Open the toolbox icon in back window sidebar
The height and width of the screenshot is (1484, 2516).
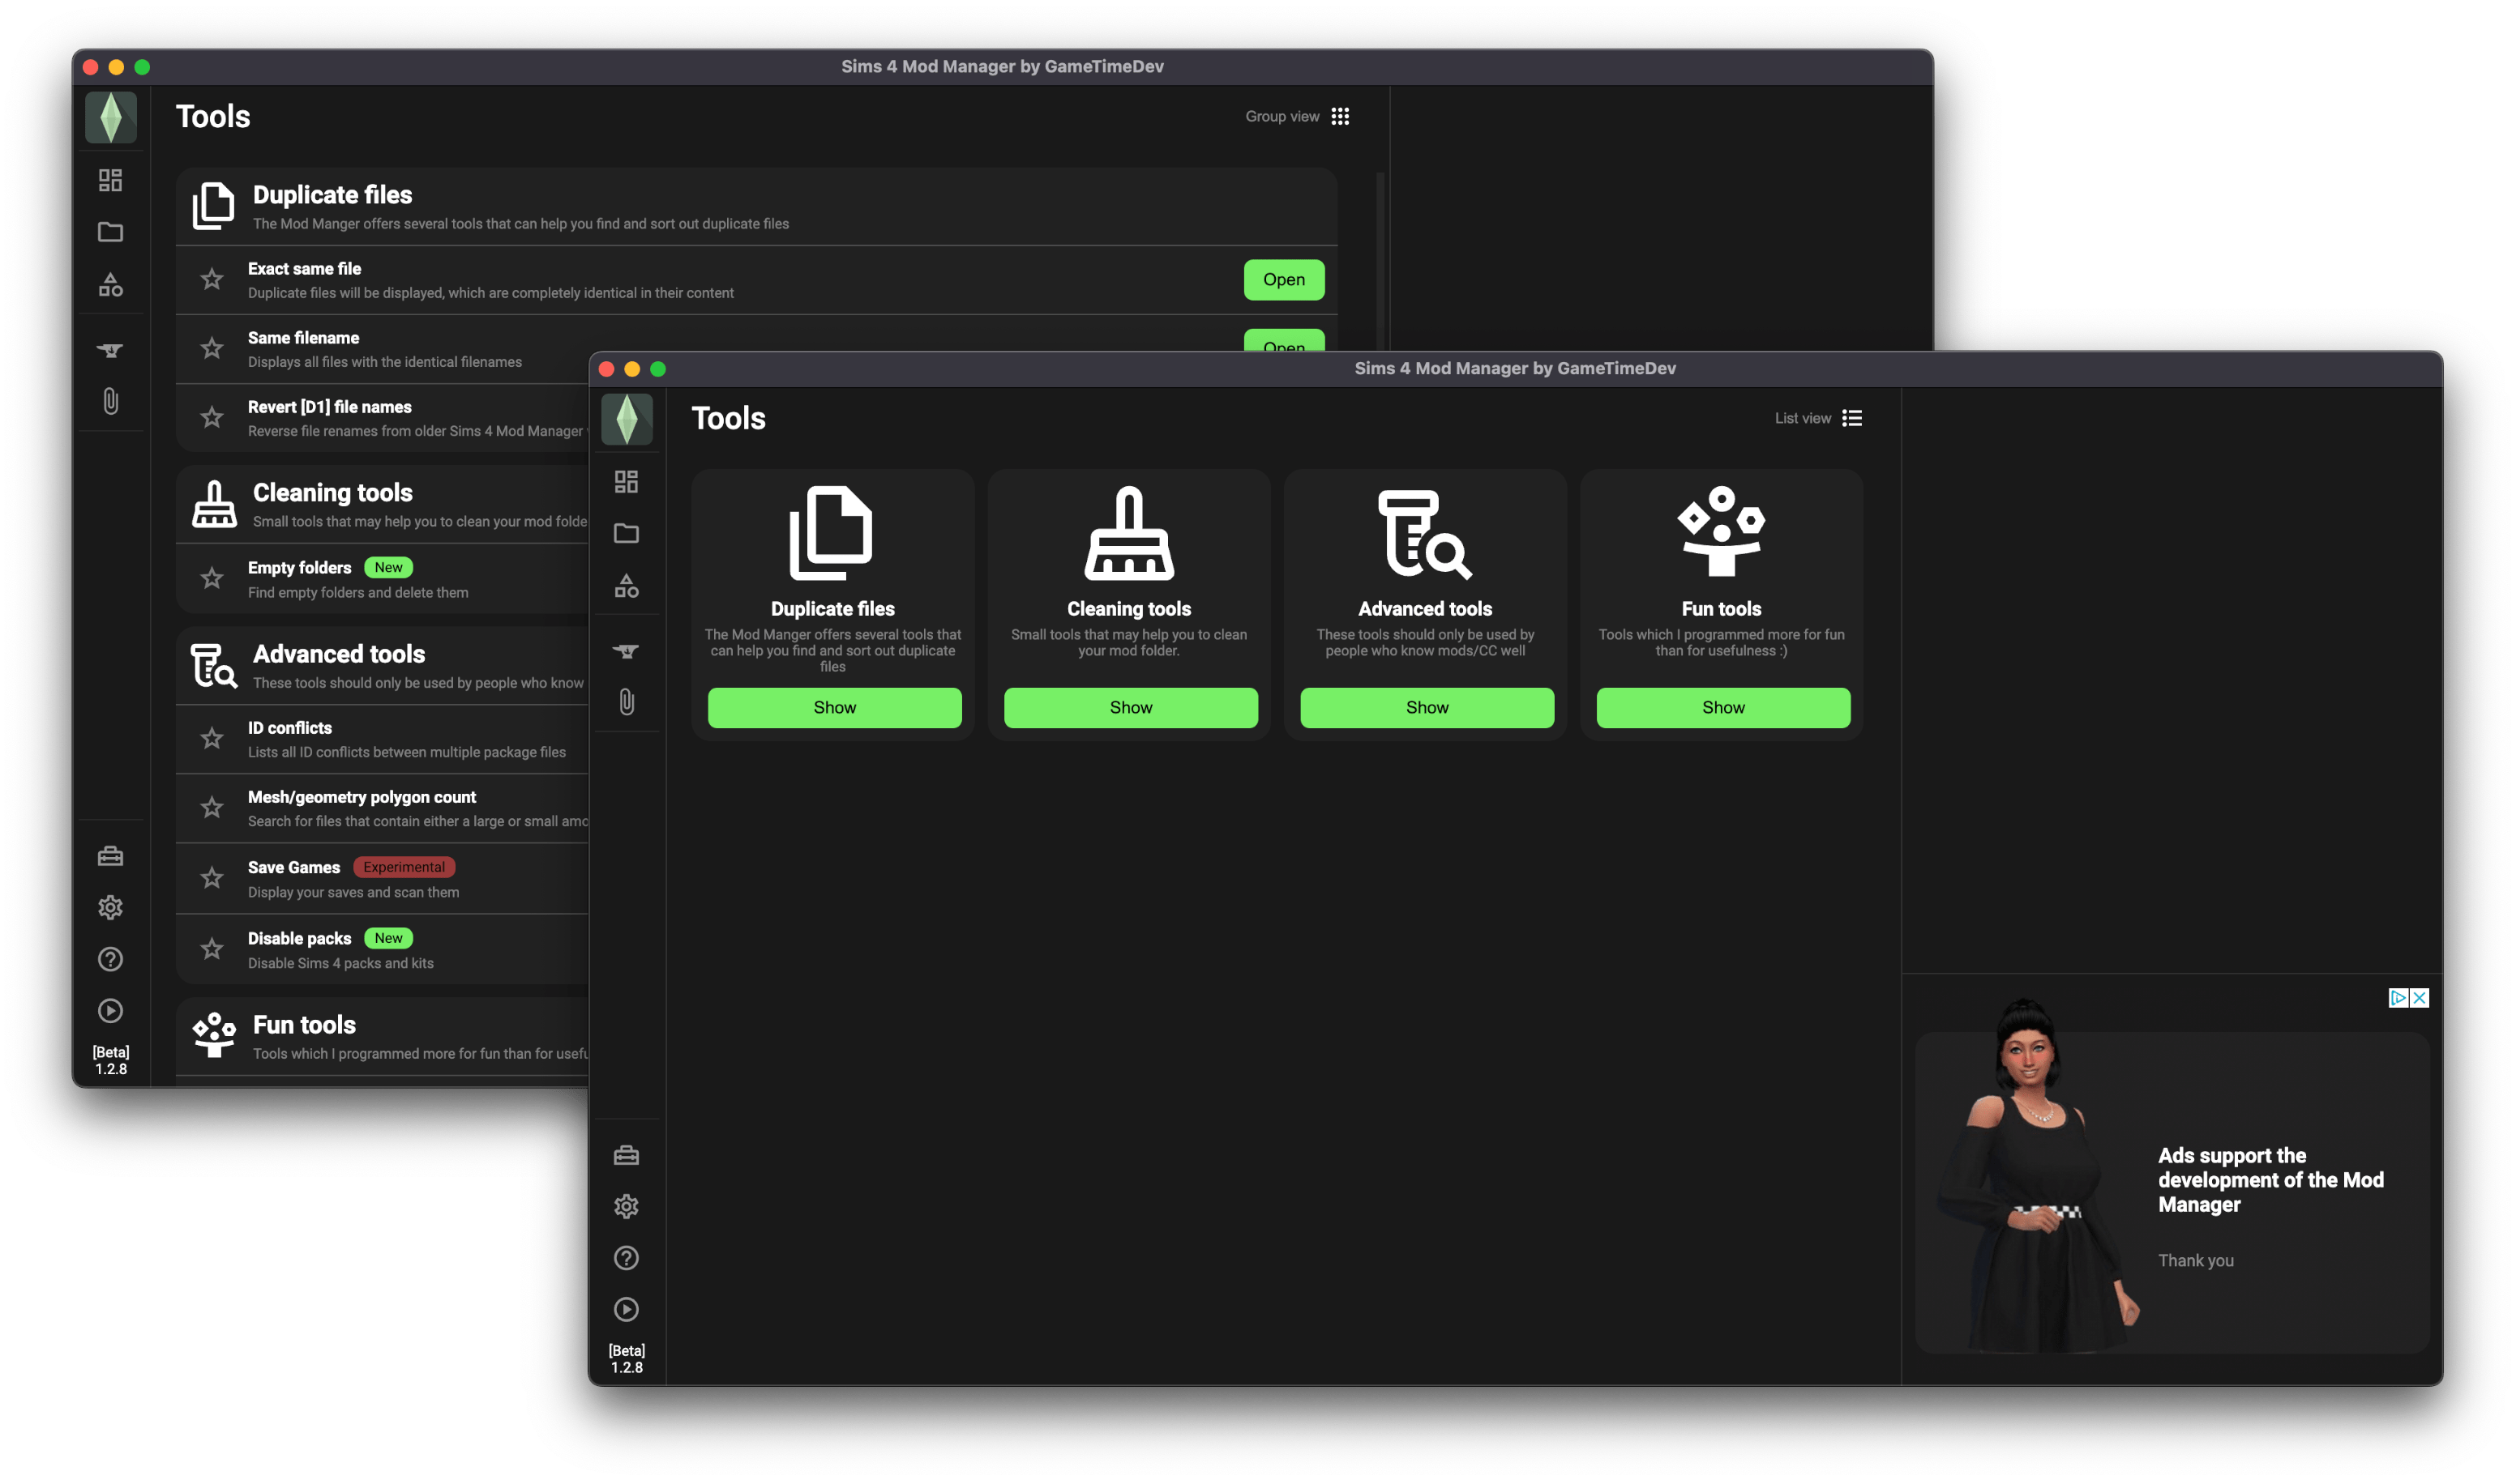[110, 856]
